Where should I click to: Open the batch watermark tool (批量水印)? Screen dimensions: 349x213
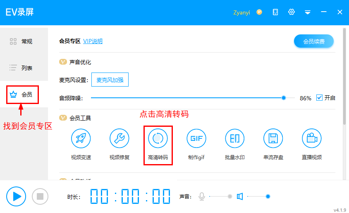pyautogui.click(x=235, y=138)
